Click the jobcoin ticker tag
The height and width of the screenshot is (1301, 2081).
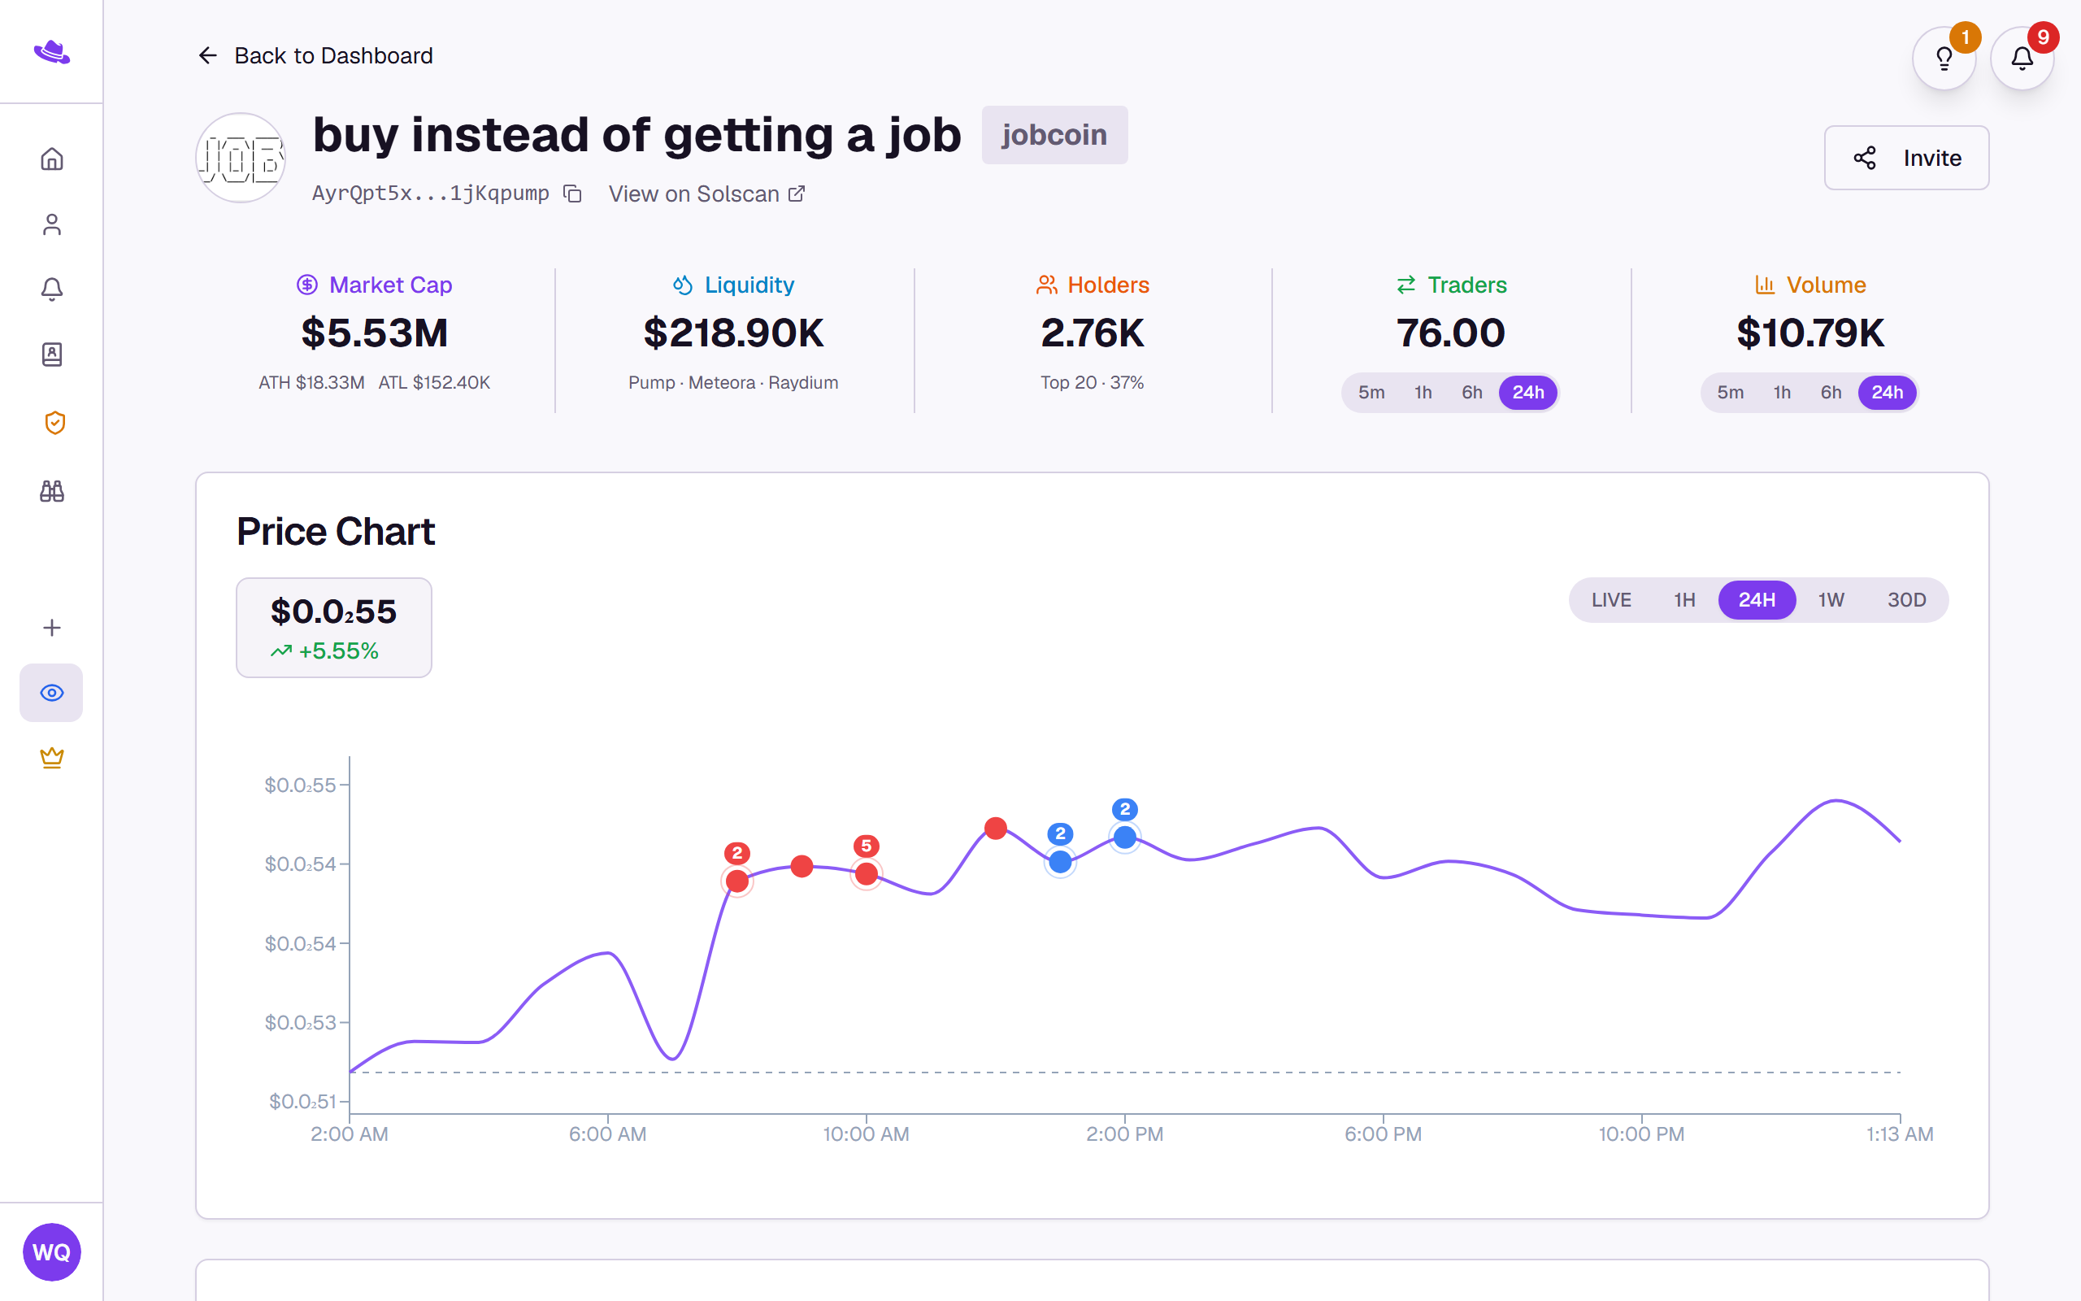click(x=1054, y=135)
